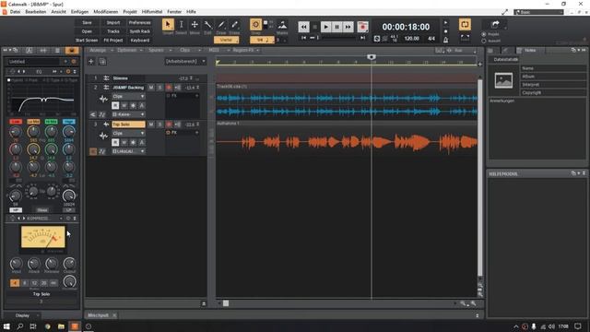Arm record on JB&MP Backing track

(169, 88)
